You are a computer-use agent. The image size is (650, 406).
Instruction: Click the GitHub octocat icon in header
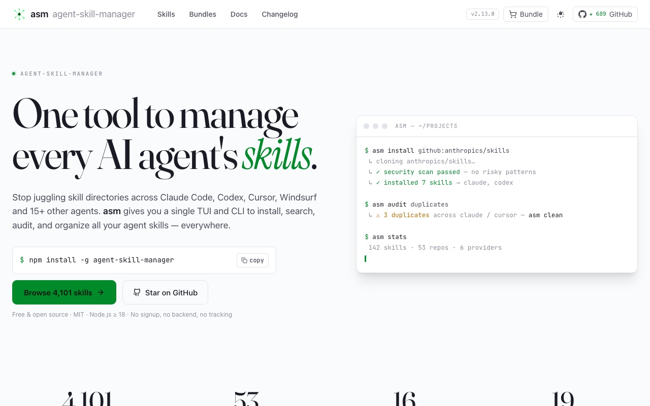(x=582, y=14)
